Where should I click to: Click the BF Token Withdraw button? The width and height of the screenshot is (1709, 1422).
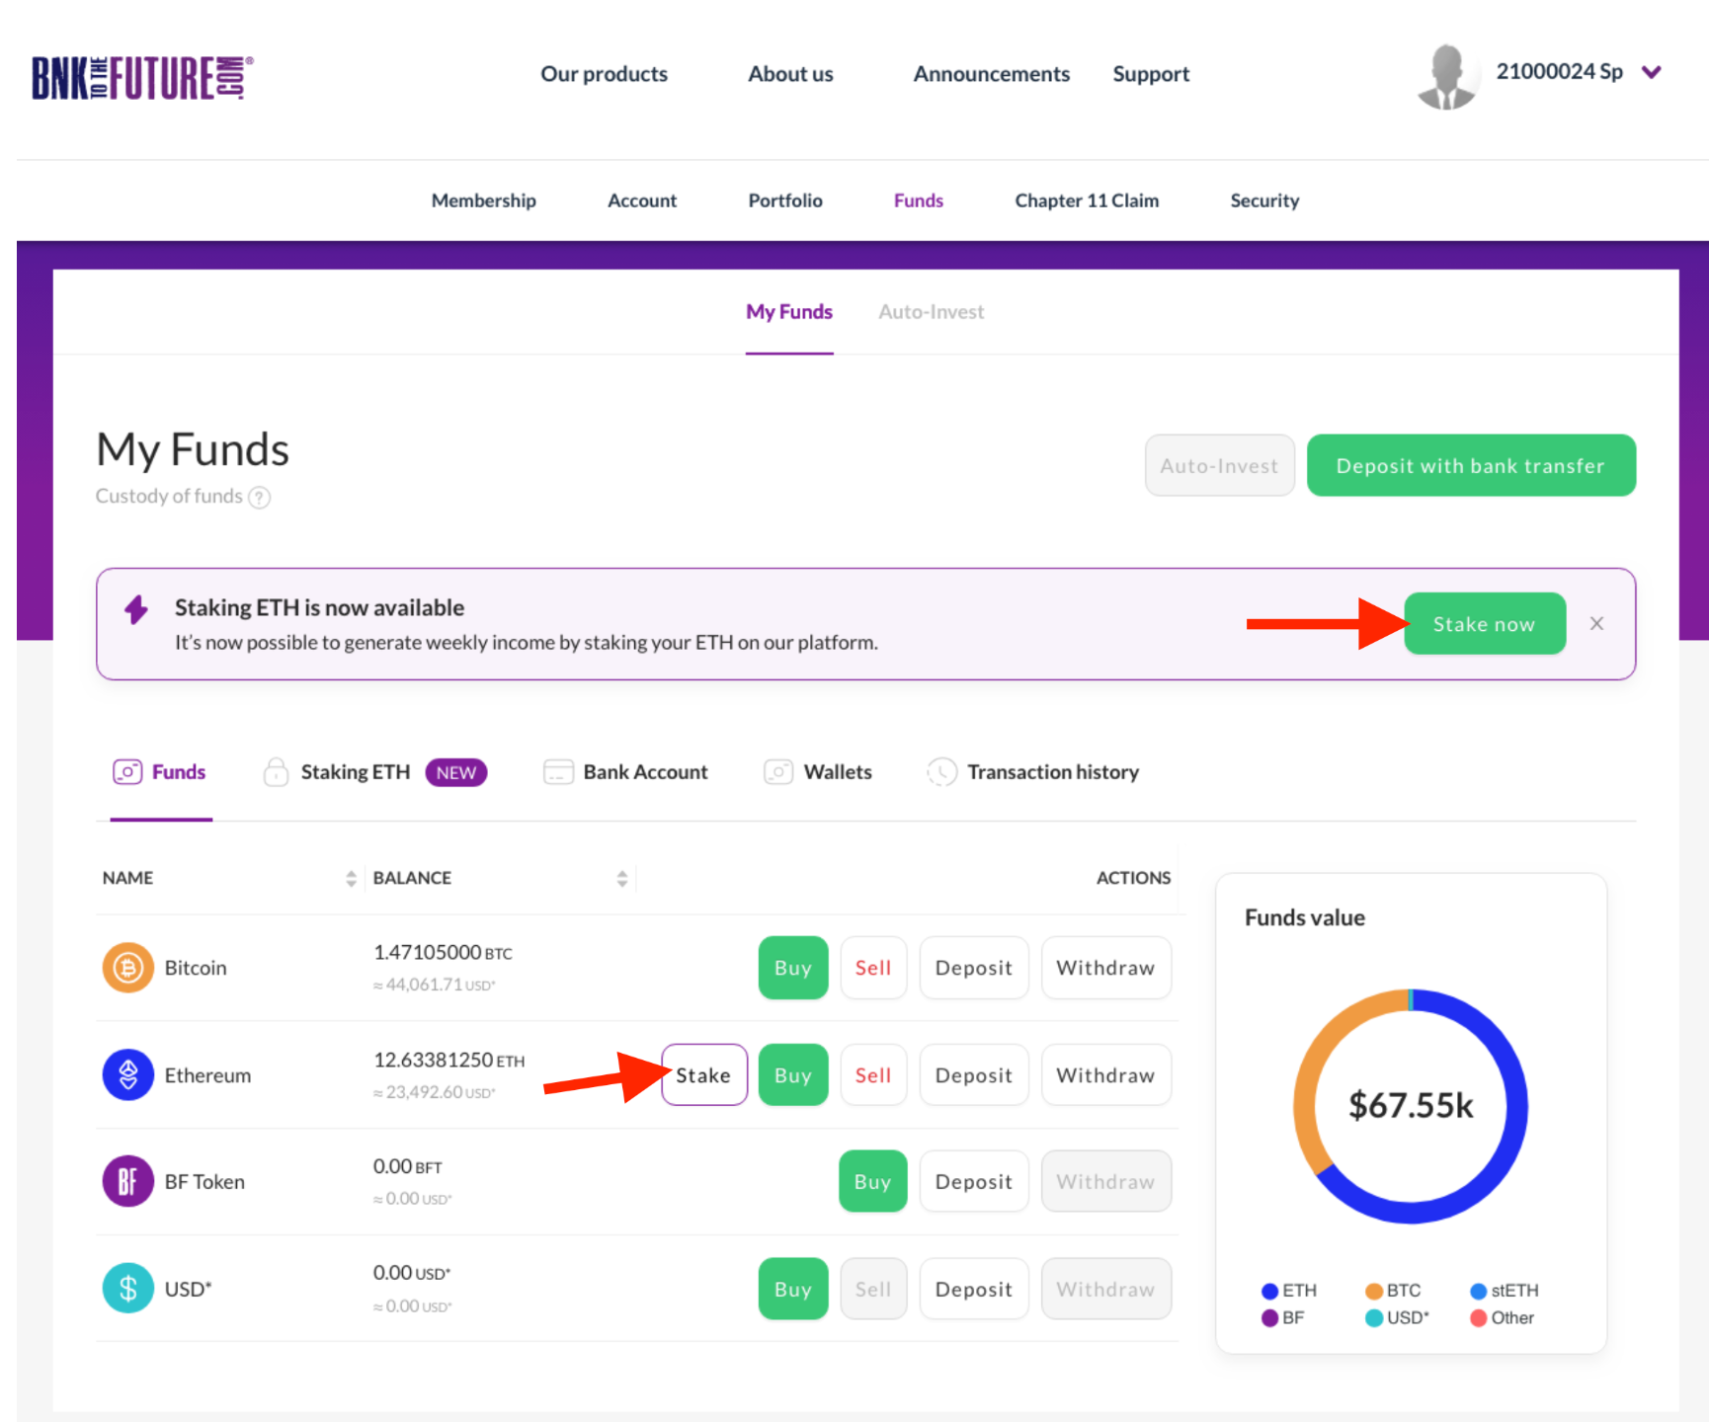(x=1106, y=1181)
